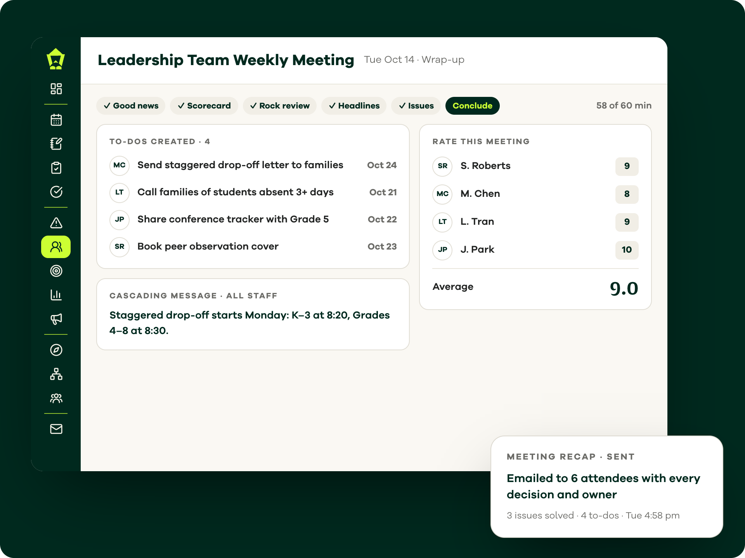The width and height of the screenshot is (745, 558).
Task: Select the Conclude step
Action: click(x=473, y=106)
